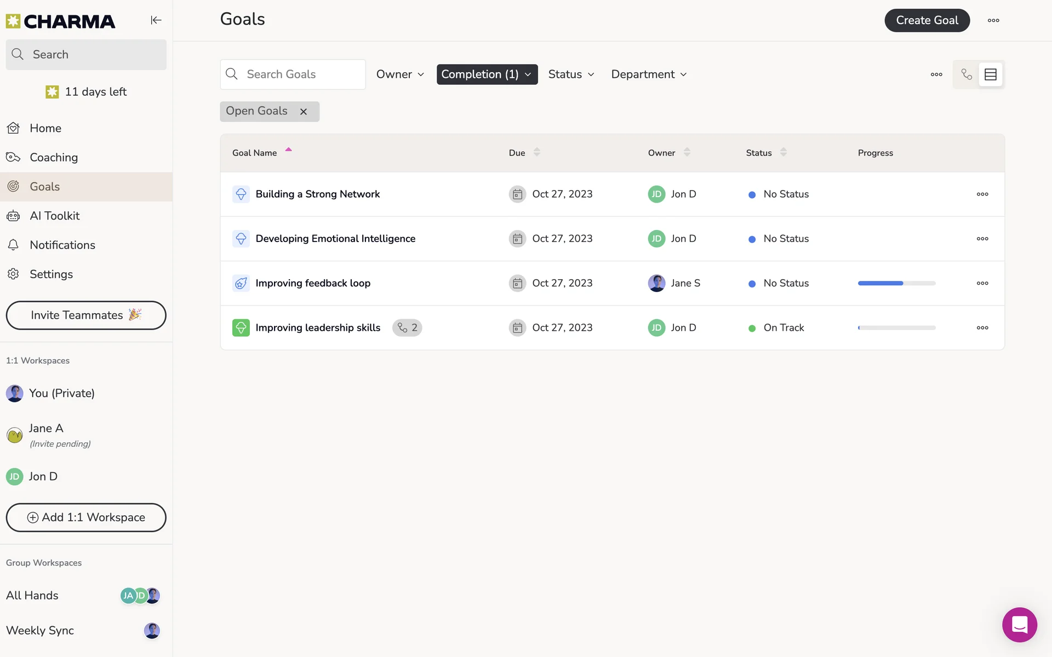1052x657 pixels.
Task: Go to Coaching in sidebar
Action: tap(54, 157)
